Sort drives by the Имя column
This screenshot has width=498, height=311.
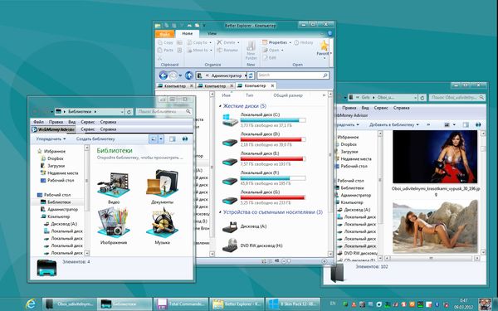click(x=226, y=95)
